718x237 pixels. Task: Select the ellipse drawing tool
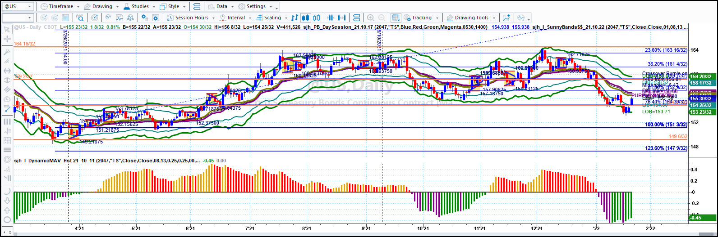point(7,220)
